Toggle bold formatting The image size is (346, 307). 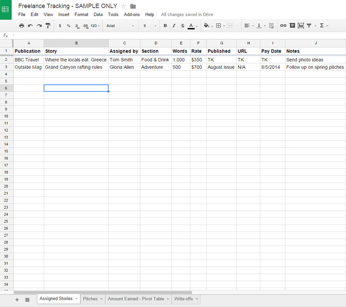(165, 26)
